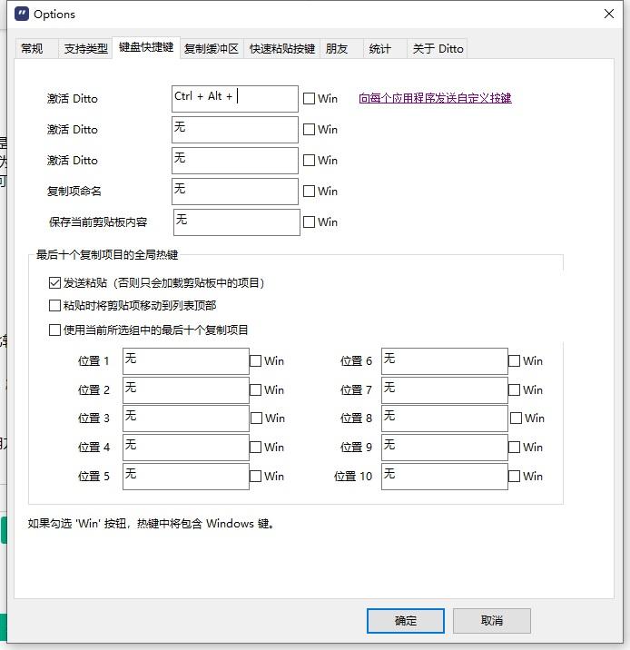Click the 如果勾选 'Win' 按钮 hint text

pos(151,524)
